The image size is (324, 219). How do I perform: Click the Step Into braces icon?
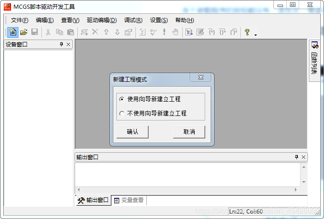tap(212, 32)
